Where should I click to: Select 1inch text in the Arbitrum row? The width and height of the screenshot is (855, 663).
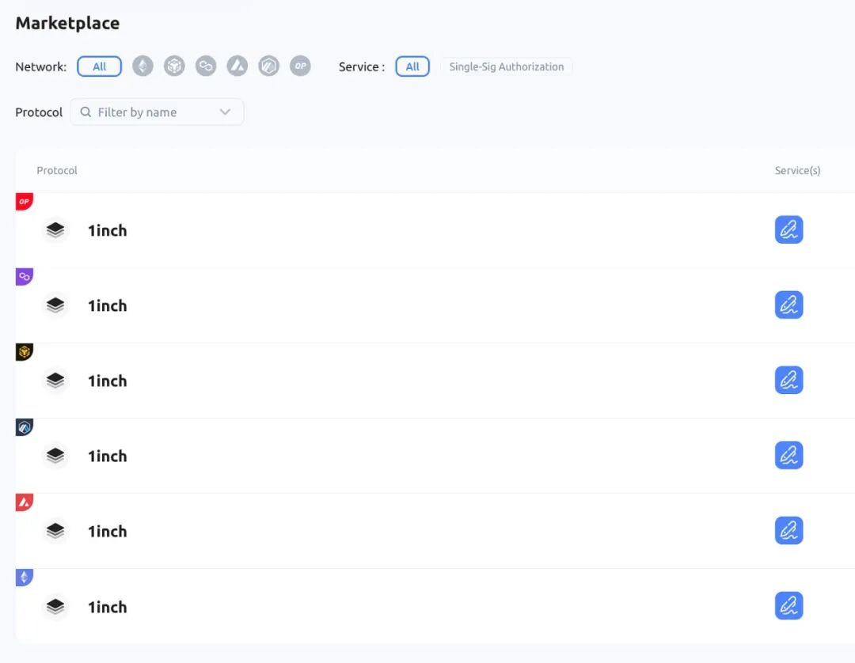pyautogui.click(x=108, y=456)
